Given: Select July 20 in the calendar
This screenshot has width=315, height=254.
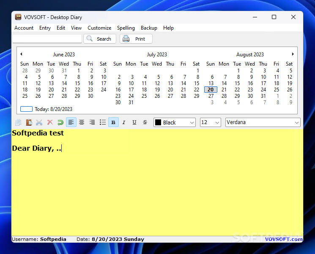Looking at the screenshot, I should 170,90.
